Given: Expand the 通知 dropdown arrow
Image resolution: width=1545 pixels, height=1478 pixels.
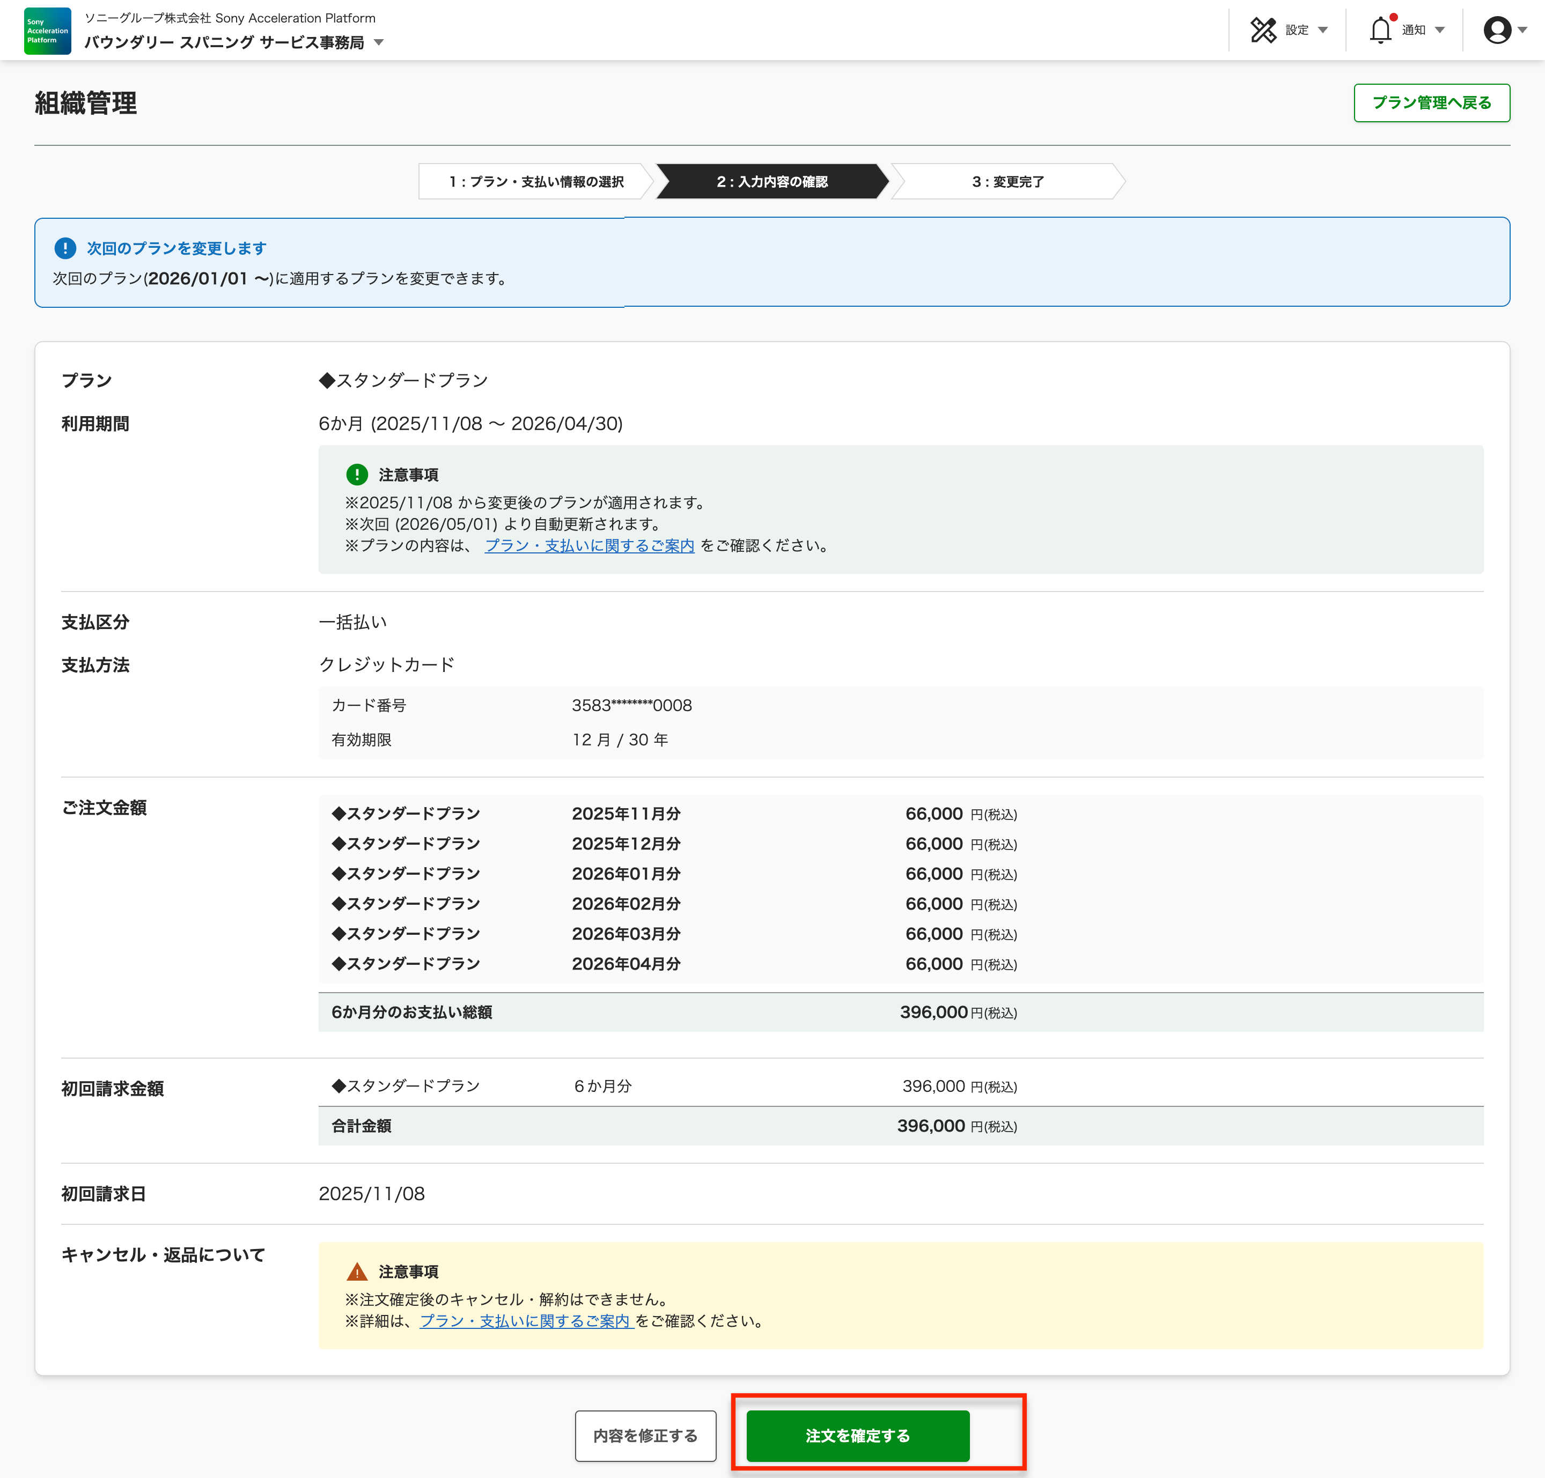Looking at the screenshot, I should tap(1439, 30).
